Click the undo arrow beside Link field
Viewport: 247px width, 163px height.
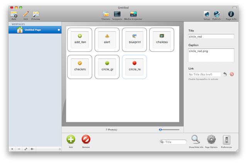(x=225, y=74)
